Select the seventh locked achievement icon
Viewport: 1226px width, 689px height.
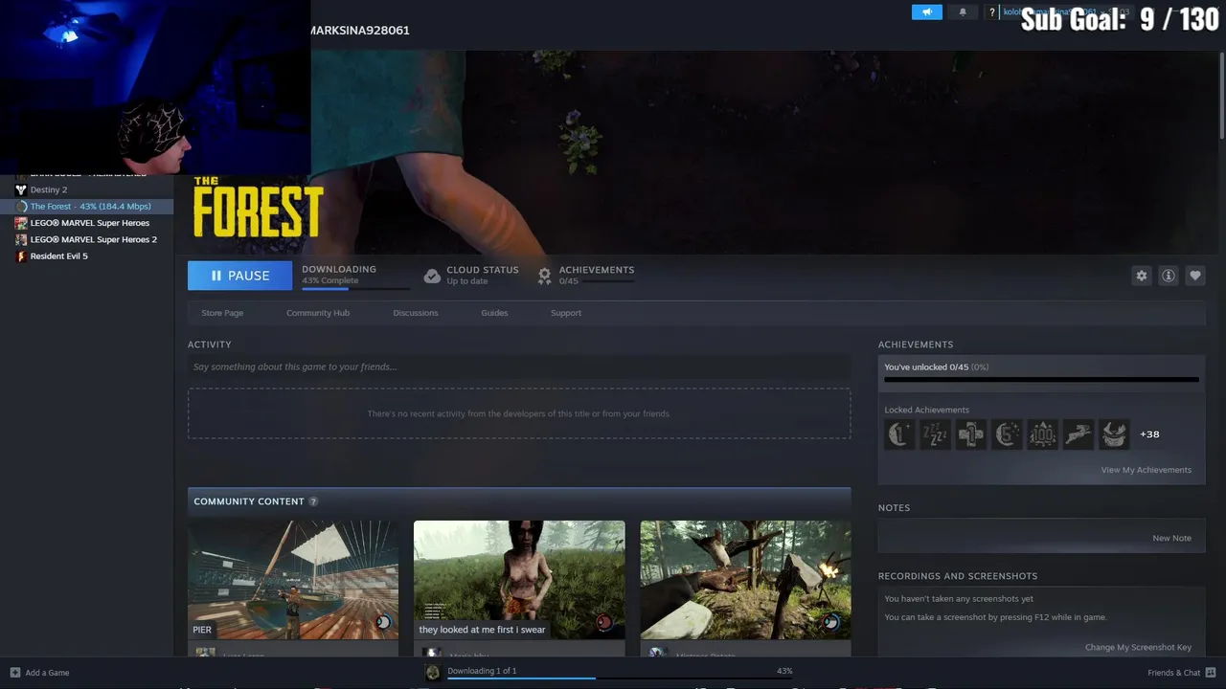(1113, 434)
